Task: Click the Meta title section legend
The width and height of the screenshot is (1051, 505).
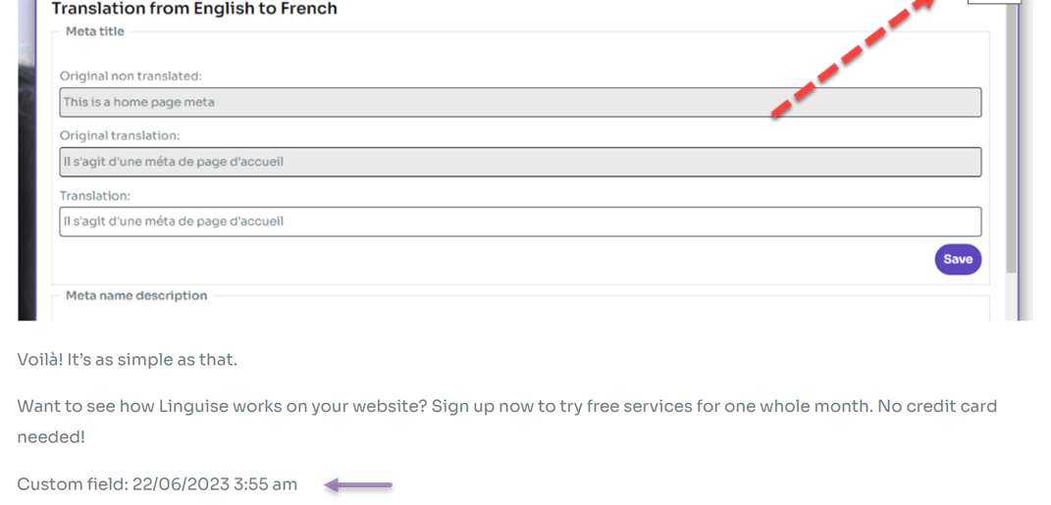Action: coord(94,31)
